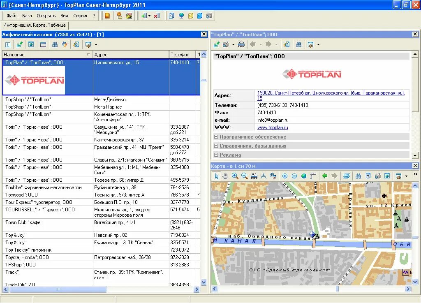
Task: Open map toolbar settings dropdown arrow
Action: (x=406, y=176)
